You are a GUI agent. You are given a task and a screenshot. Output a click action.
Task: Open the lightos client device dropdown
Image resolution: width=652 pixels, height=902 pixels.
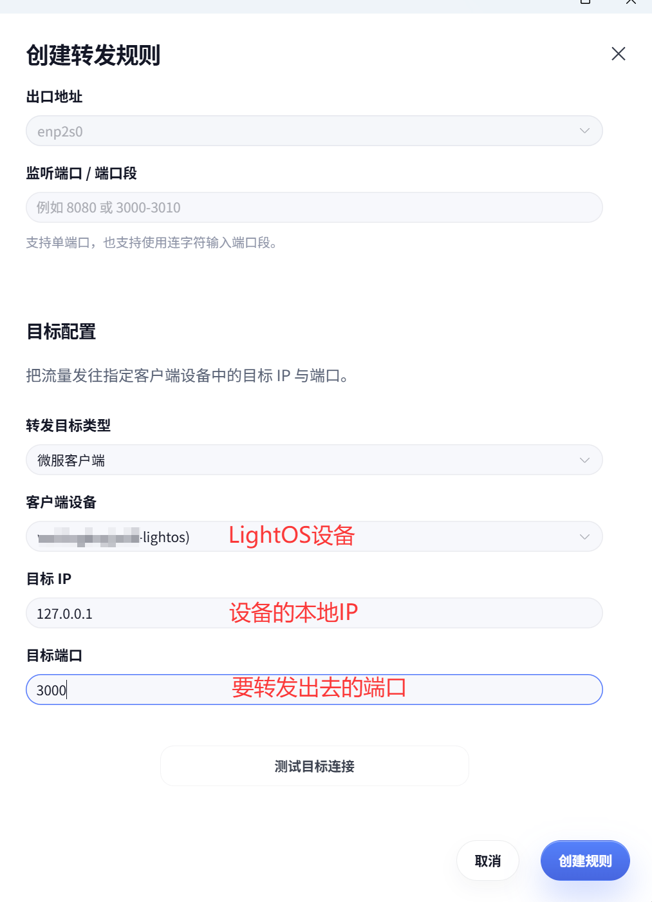314,537
